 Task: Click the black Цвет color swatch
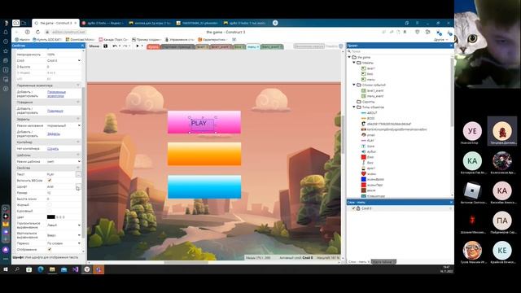point(50,217)
